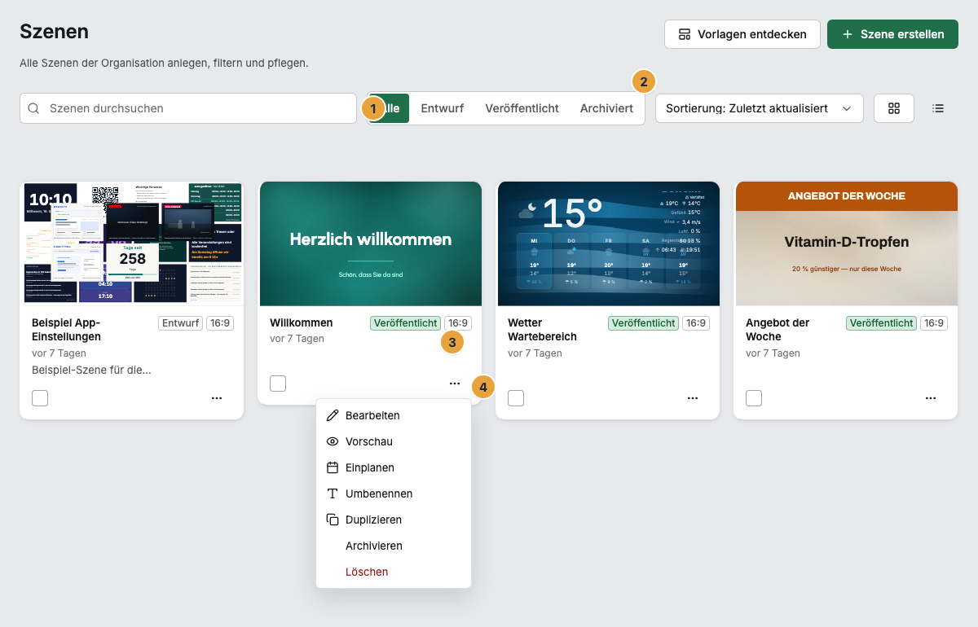This screenshot has width=978, height=627.
Task: Select the Beispiel App-Einstellungen scene checkbox
Action: 40,398
